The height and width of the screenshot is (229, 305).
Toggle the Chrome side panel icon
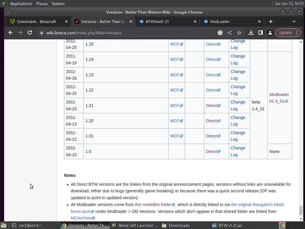click(x=260, y=33)
